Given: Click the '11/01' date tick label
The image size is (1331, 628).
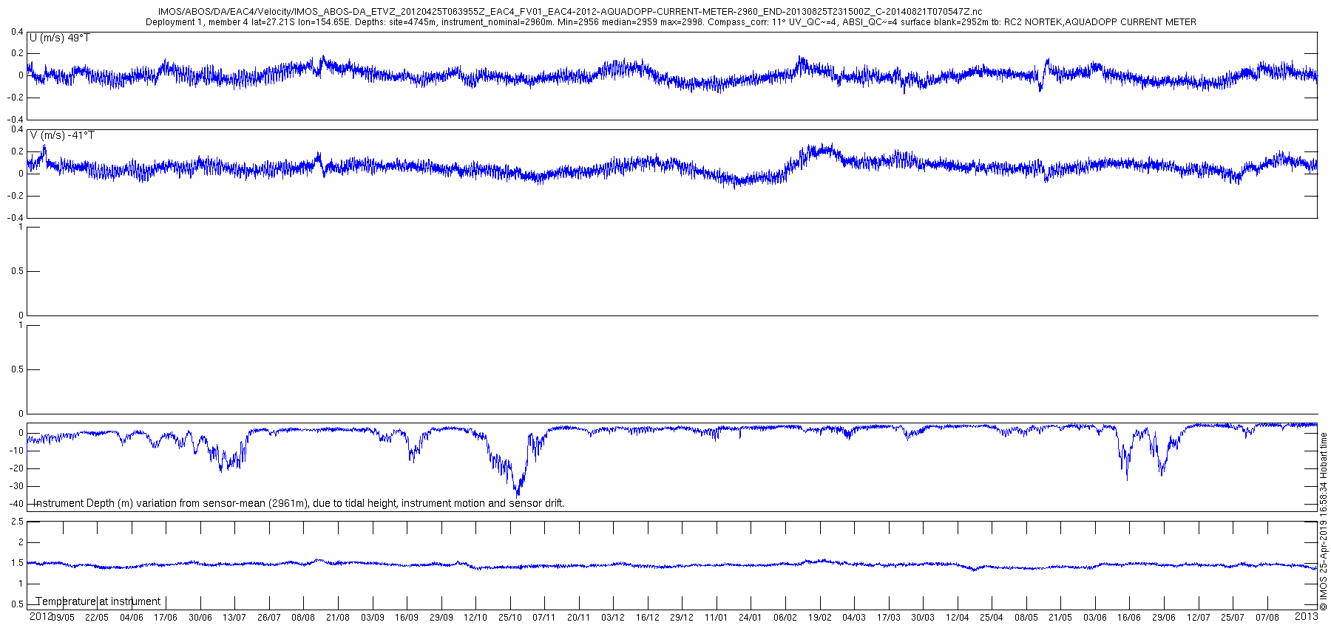Looking at the screenshot, I should click(x=717, y=618).
